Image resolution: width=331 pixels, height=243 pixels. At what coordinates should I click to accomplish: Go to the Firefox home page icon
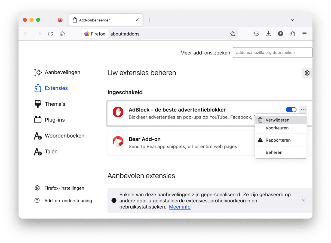coord(62,34)
